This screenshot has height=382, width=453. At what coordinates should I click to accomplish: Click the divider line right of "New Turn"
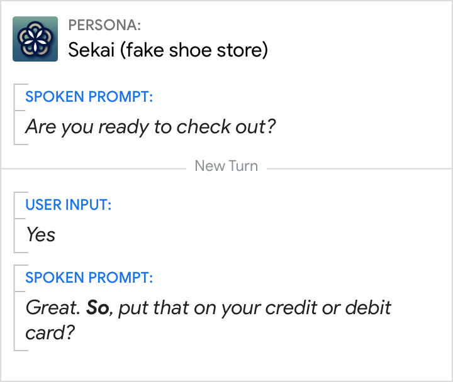359,168
